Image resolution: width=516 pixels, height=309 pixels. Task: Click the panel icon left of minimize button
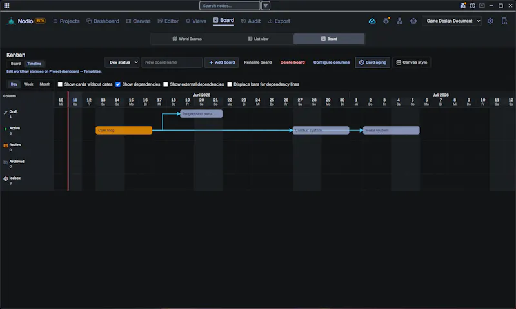click(482, 6)
